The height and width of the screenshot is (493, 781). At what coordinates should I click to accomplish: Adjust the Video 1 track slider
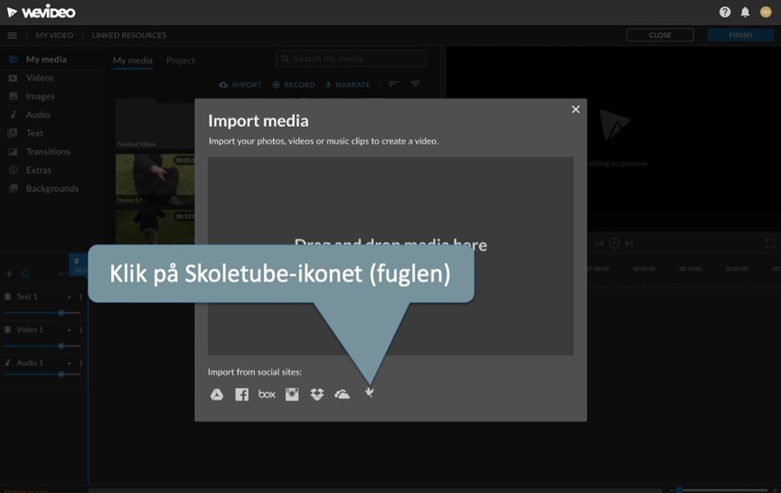(x=42, y=346)
